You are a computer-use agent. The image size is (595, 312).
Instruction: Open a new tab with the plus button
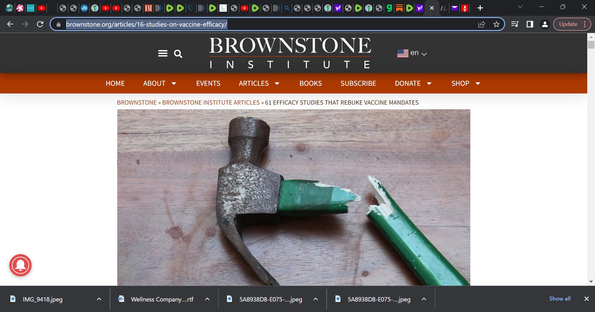480,8
